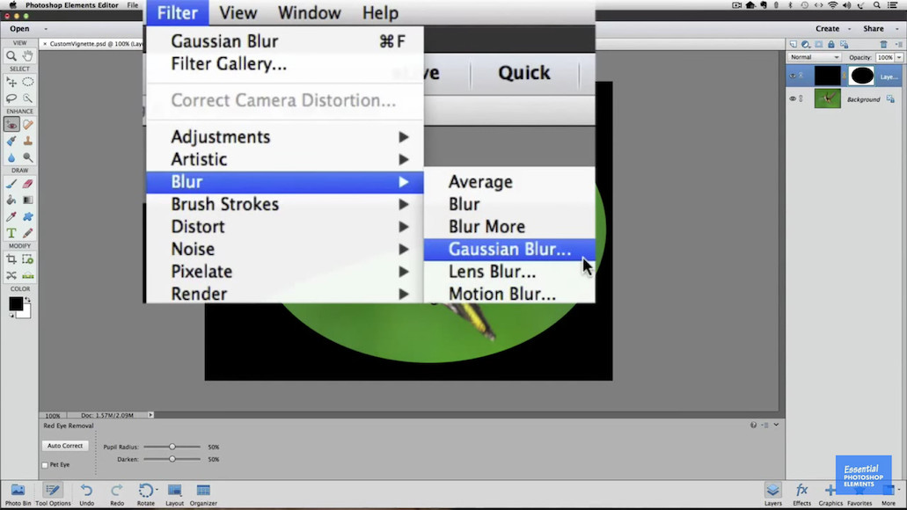Select the Clone Stamp tool
The width and height of the screenshot is (907, 510).
pos(28,141)
